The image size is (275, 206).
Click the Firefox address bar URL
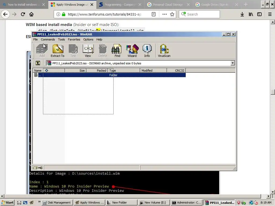(x=104, y=14)
